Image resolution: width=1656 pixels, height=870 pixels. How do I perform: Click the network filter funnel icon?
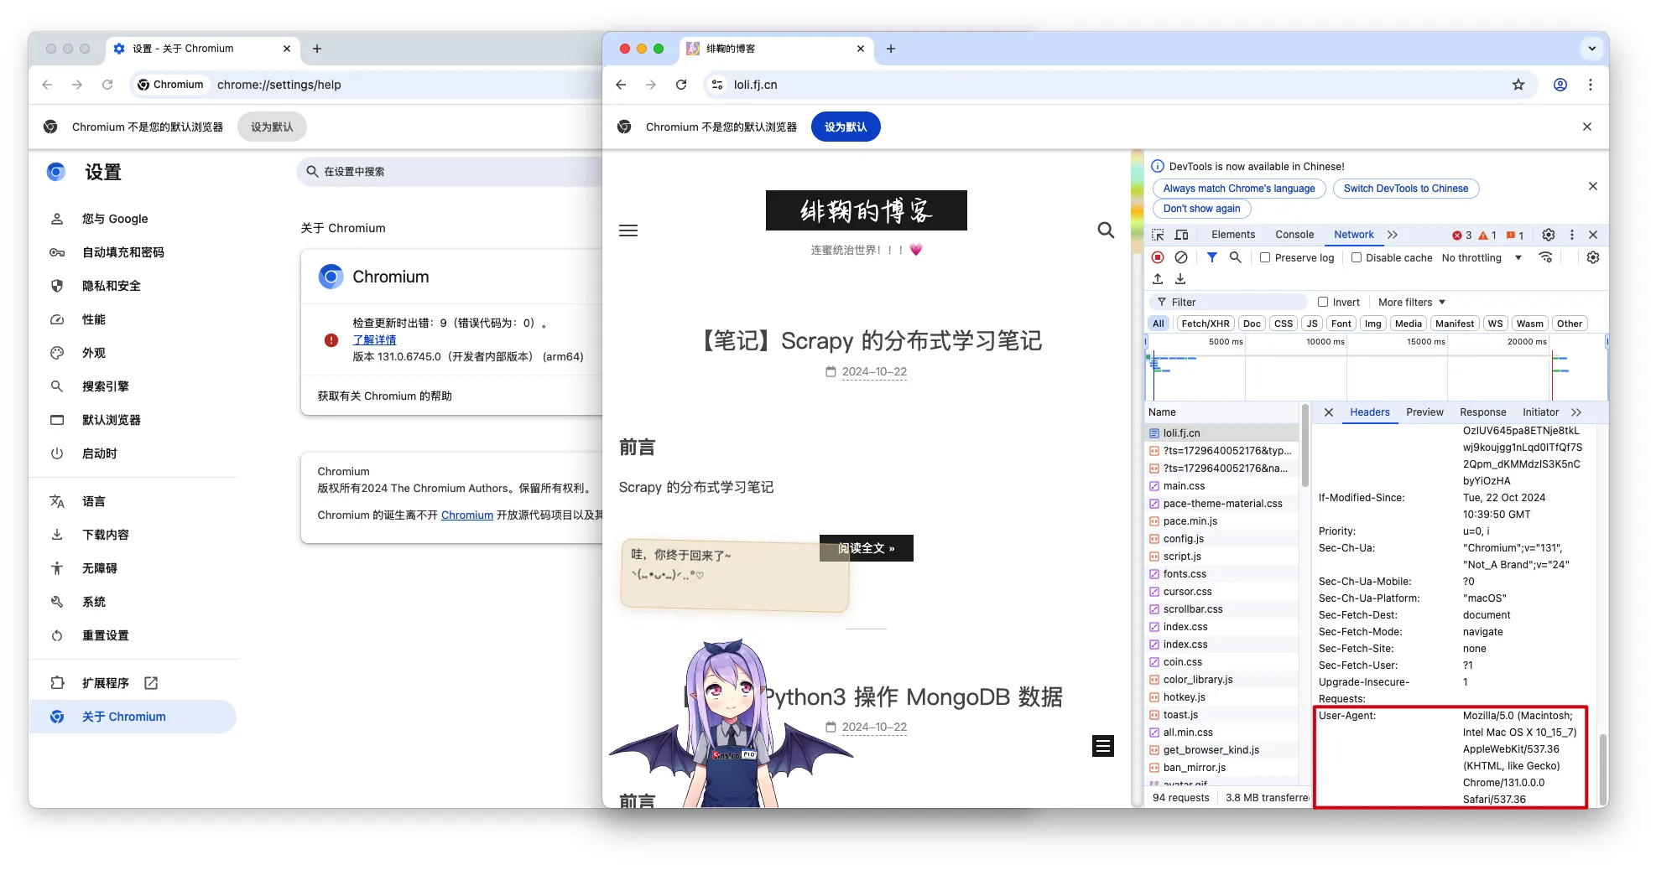[1211, 257]
